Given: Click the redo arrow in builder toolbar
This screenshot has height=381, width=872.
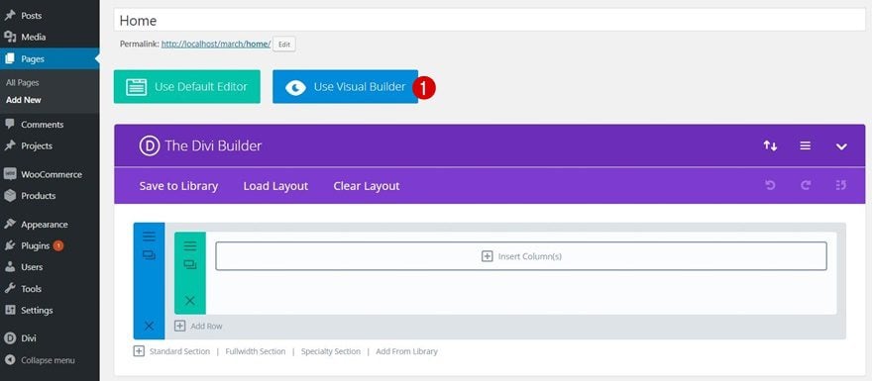Looking at the screenshot, I should click(806, 185).
